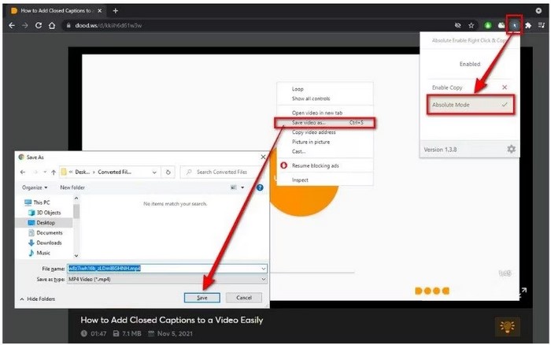Click the lightbulb icon beside video title
Screen dimensions: 551x345
coord(507,327)
